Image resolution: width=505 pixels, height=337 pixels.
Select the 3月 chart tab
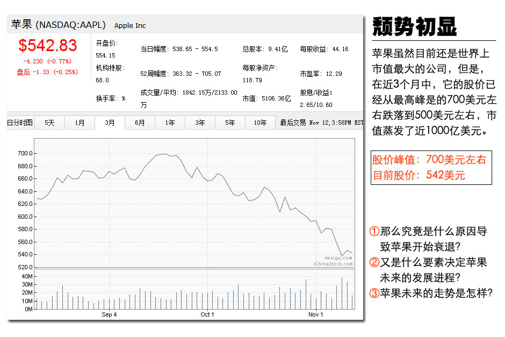pos(110,123)
